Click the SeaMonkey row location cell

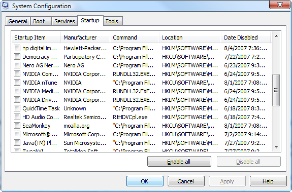(188, 126)
